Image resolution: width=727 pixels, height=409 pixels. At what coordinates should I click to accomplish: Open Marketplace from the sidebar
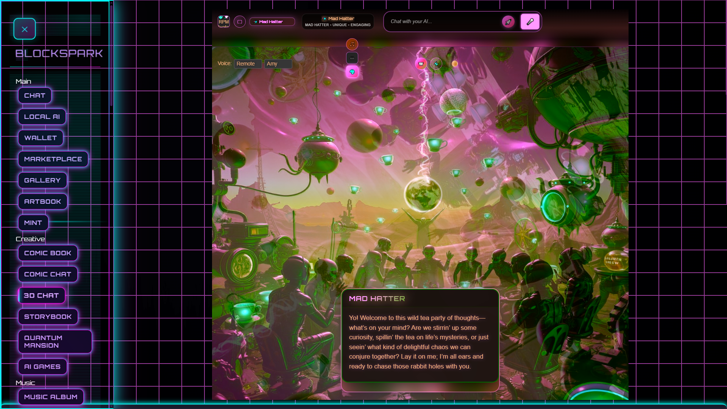[x=53, y=159]
